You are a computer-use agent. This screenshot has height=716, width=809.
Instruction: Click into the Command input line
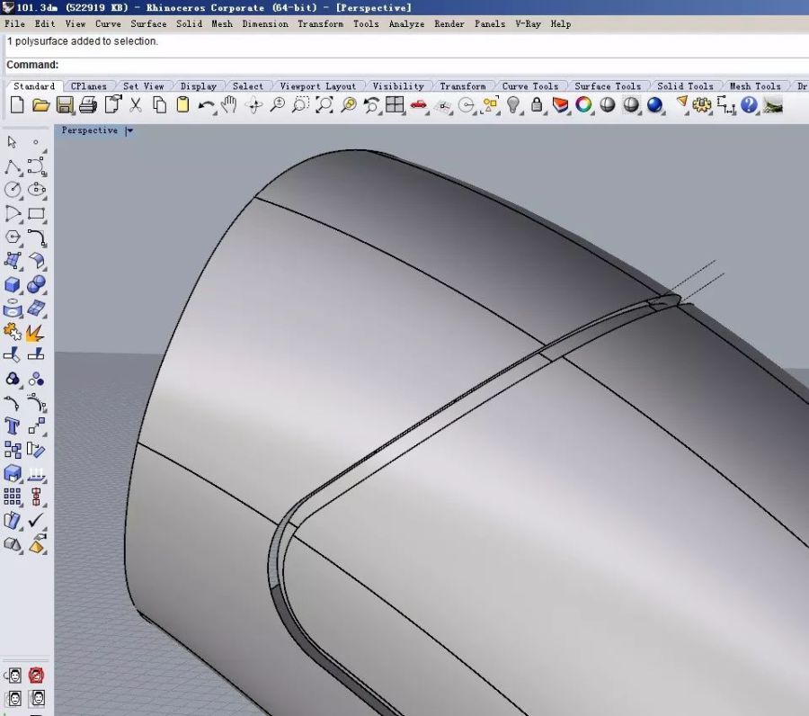click(431, 65)
